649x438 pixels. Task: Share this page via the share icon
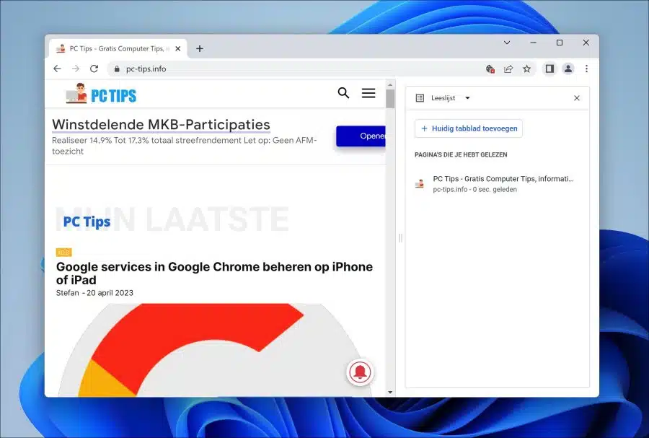508,69
